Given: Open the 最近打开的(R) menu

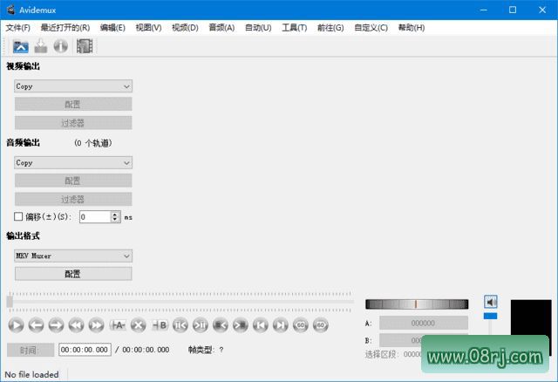Looking at the screenshot, I should click(x=65, y=28).
